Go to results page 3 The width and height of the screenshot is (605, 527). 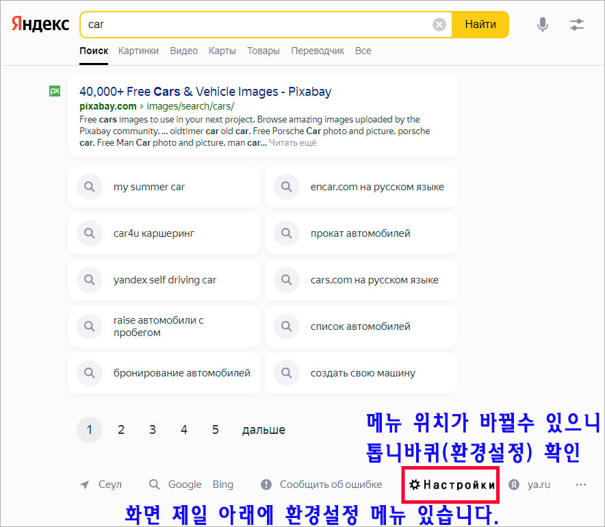click(x=153, y=429)
